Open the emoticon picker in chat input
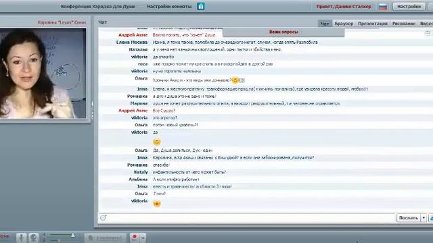Screen dimensions: 433x243 click(104, 217)
